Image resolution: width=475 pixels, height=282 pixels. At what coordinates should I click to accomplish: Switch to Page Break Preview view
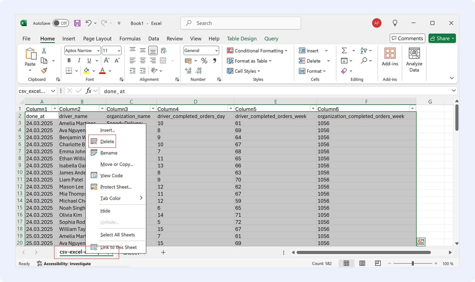tap(378, 263)
